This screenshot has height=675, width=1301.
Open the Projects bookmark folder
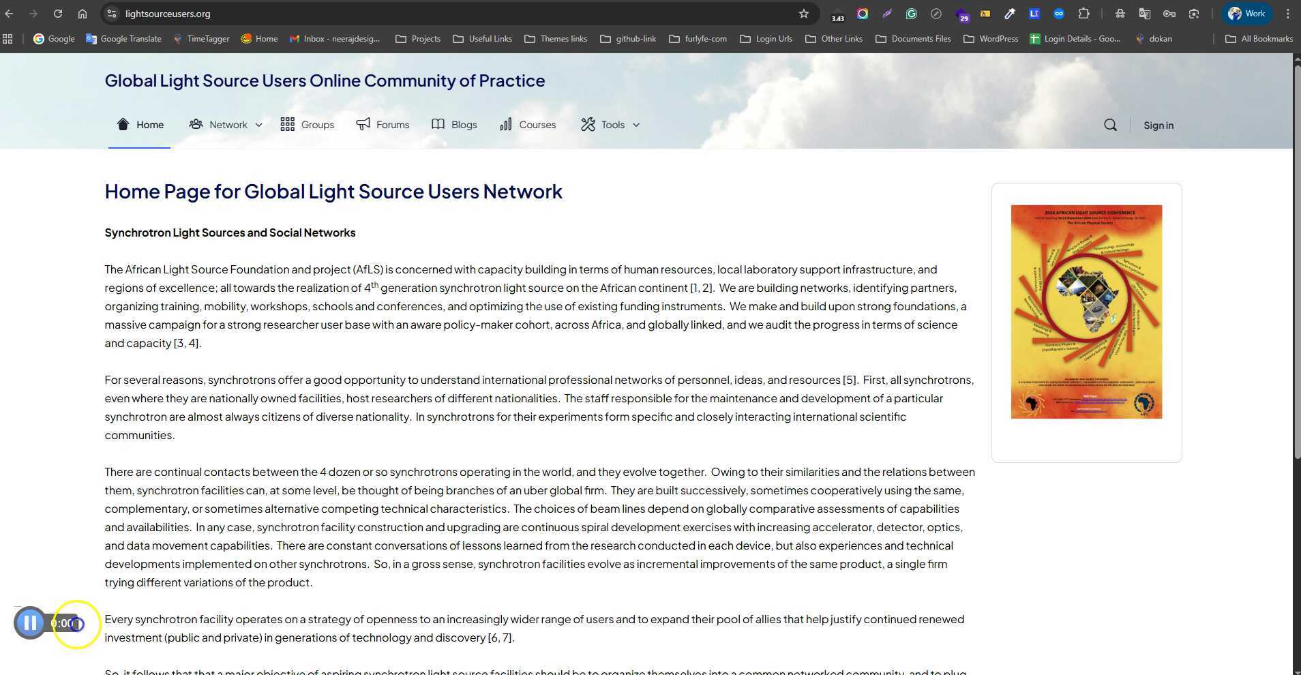click(x=417, y=39)
